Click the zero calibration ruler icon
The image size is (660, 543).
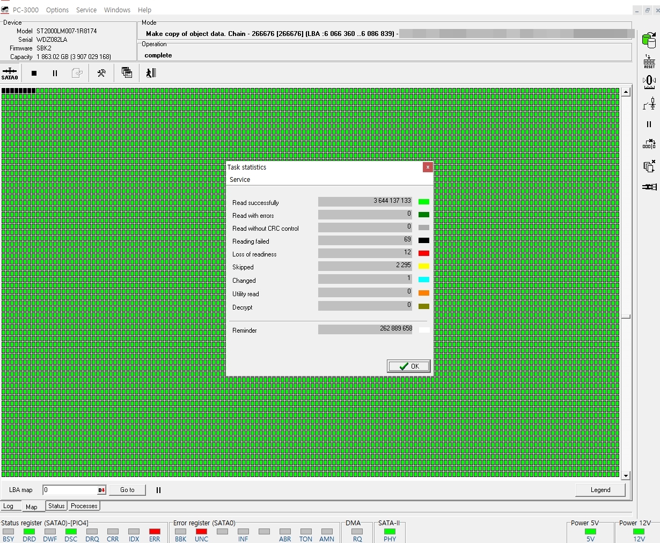coord(649,82)
